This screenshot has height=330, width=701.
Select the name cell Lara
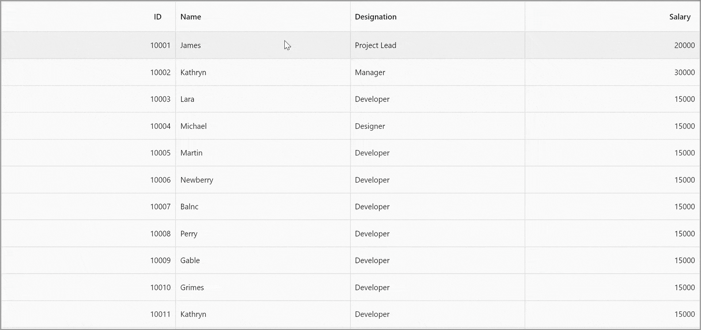coord(187,99)
